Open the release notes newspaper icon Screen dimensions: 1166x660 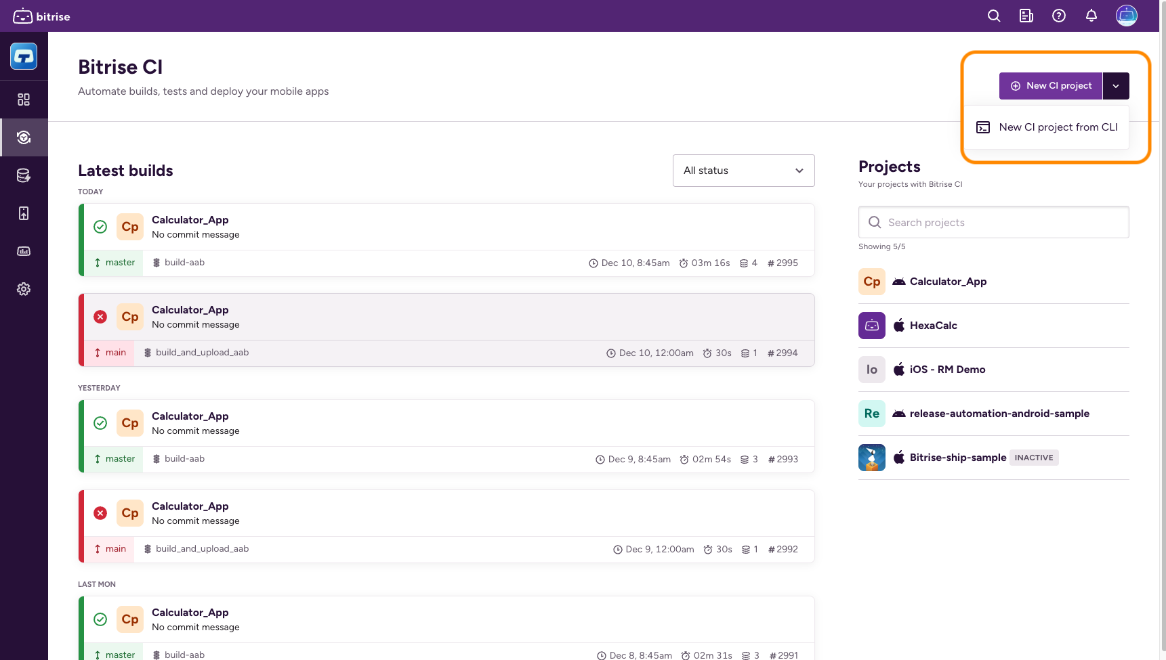[1026, 16]
